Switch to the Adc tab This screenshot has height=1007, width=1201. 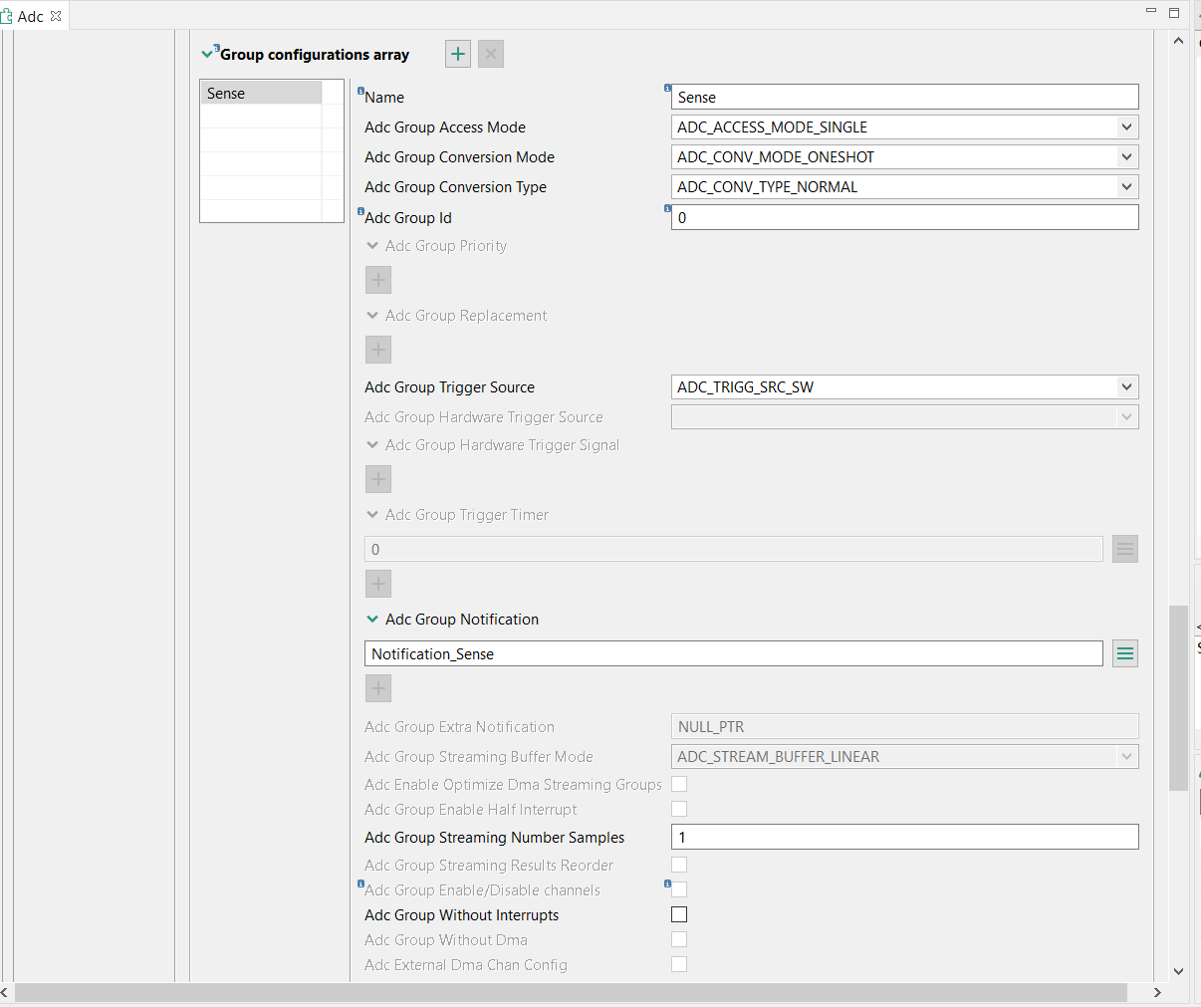point(33,16)
